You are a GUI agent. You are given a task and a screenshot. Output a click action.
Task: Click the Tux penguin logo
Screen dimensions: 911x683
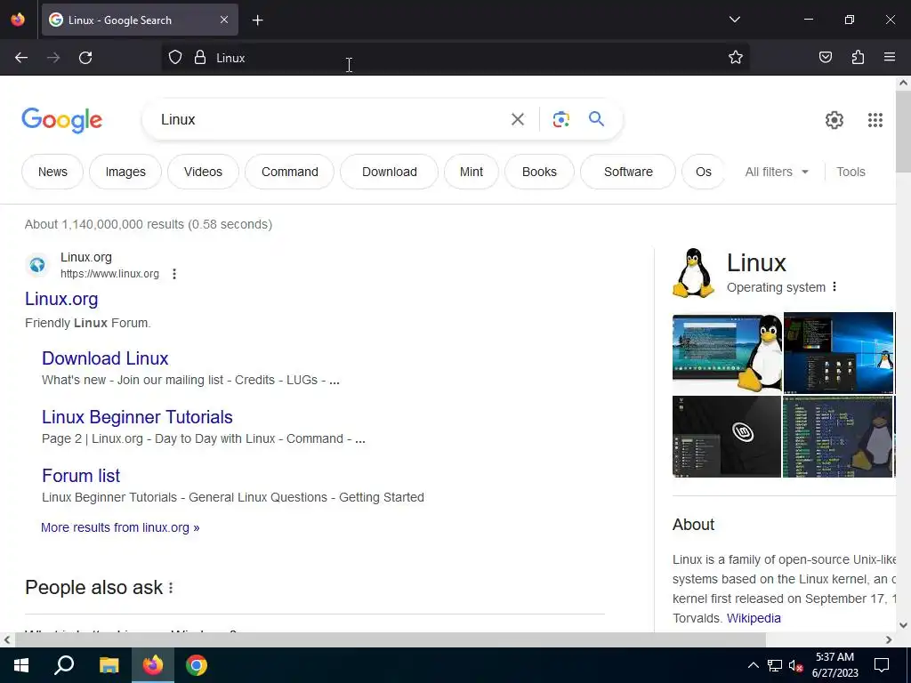tap(693, 273)
